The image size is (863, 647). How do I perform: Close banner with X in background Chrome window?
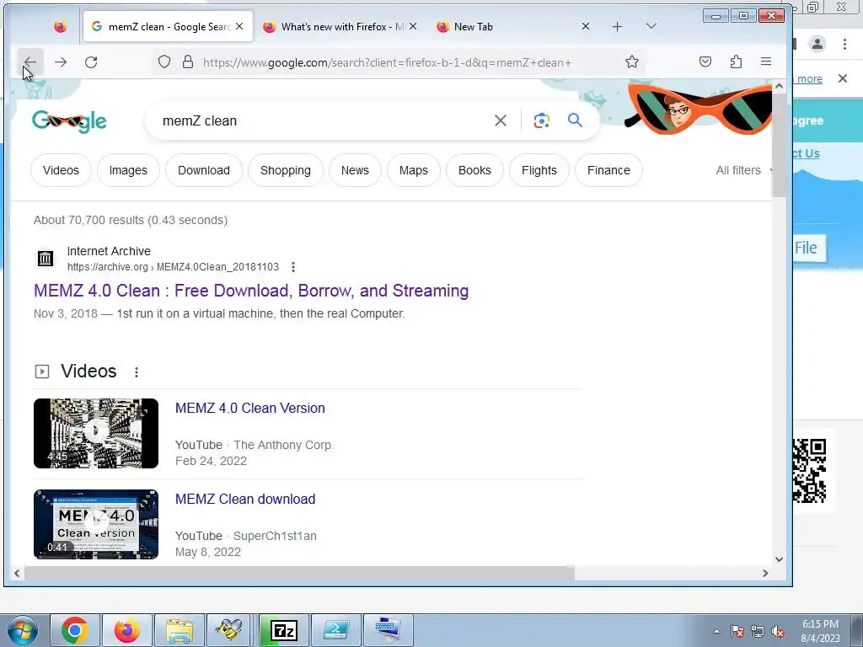tap(843, 78)
